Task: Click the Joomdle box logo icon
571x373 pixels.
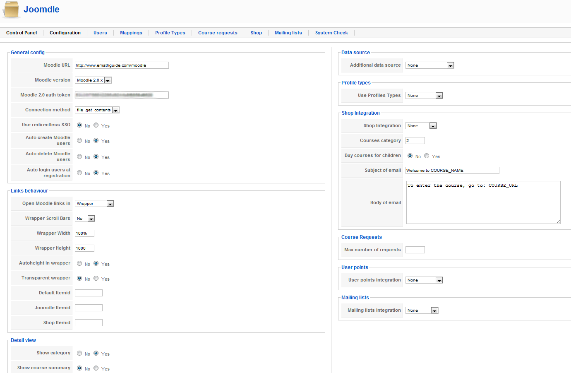Action: tap(11, 10)
